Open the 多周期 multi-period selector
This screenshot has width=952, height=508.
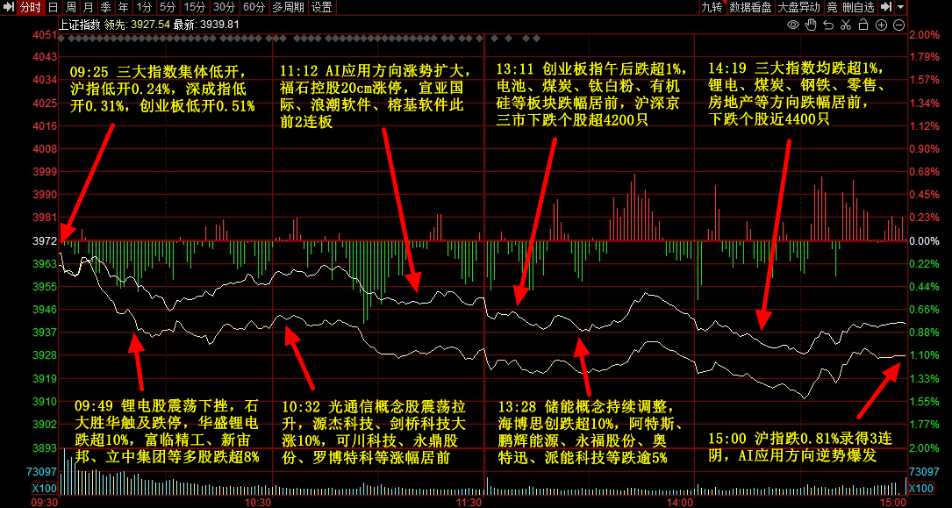coord(289,7)
